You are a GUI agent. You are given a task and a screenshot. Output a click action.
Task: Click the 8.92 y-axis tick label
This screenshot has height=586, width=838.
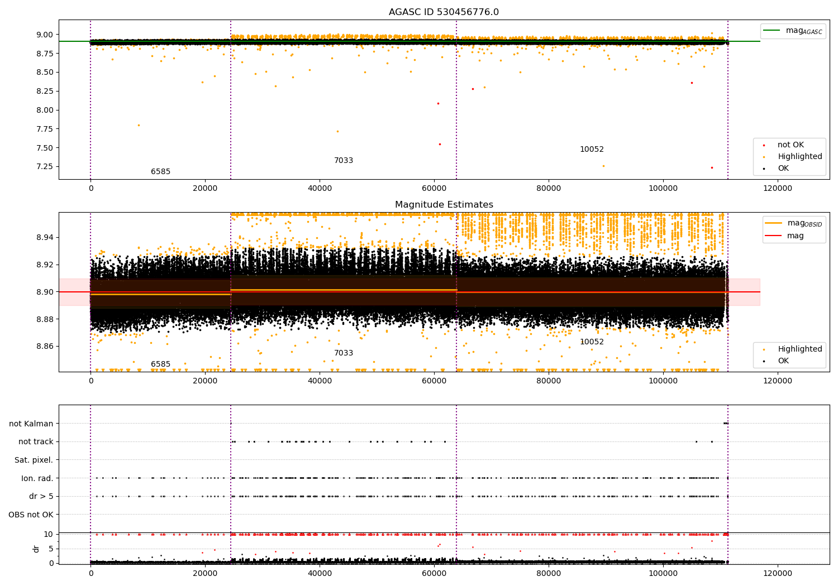pos(45,265)
